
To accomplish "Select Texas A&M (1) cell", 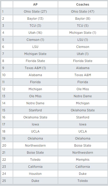I will pyautogui.click(x=35, y=68).
